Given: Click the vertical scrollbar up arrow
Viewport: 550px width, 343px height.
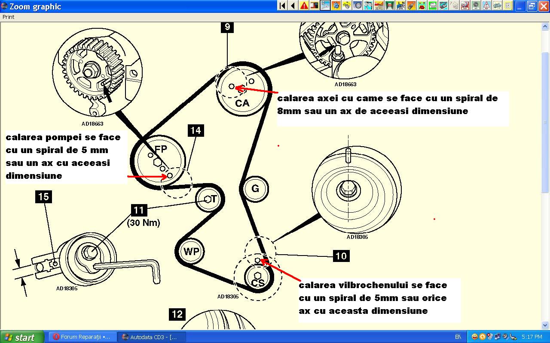Looking at the screenshot, I should 546,26.
